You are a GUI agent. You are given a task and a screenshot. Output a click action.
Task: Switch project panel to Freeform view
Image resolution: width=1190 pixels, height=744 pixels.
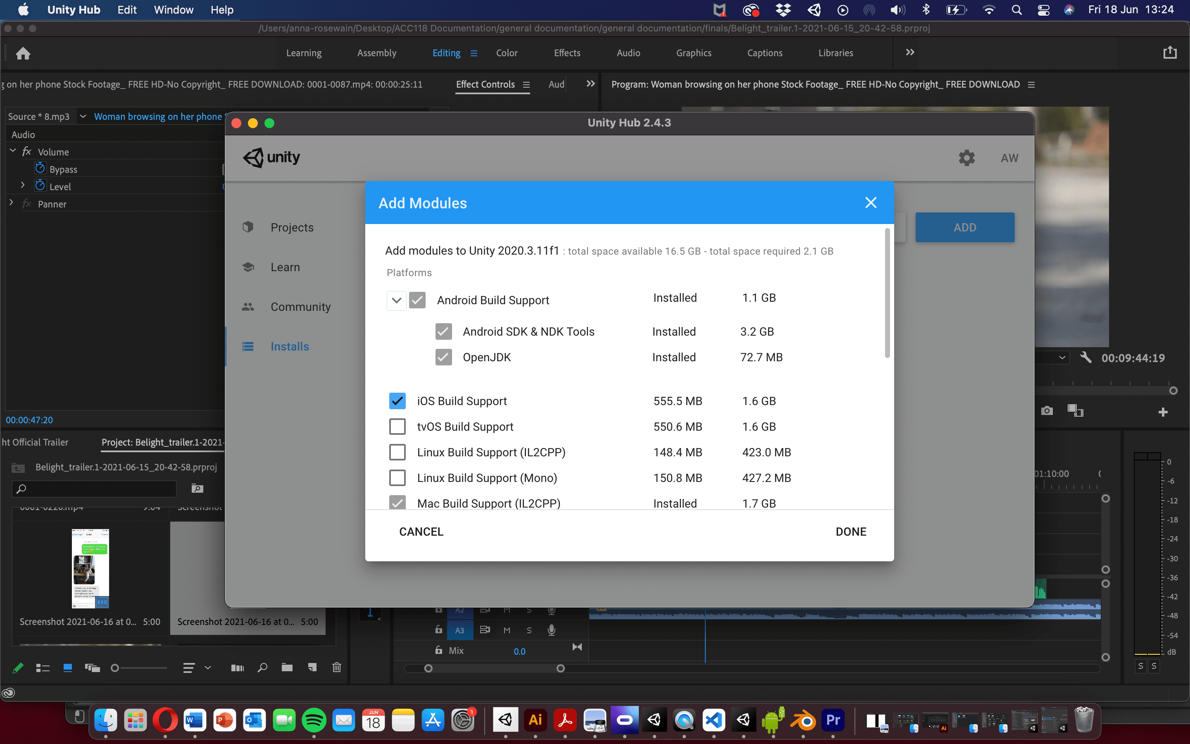click(x=93, y=668)
